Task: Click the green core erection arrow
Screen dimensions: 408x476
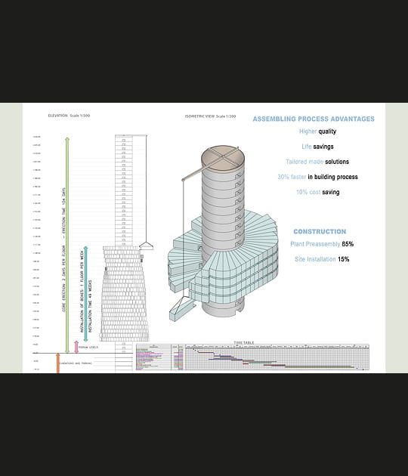Action: (x=67, y=245)
